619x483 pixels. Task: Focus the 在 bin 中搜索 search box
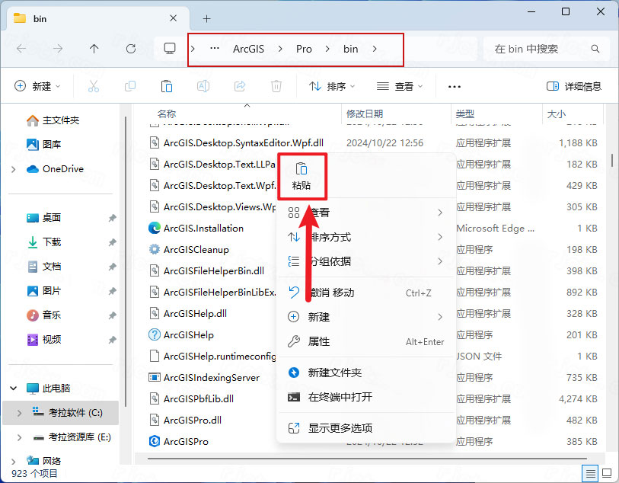(x=547, y=49)
